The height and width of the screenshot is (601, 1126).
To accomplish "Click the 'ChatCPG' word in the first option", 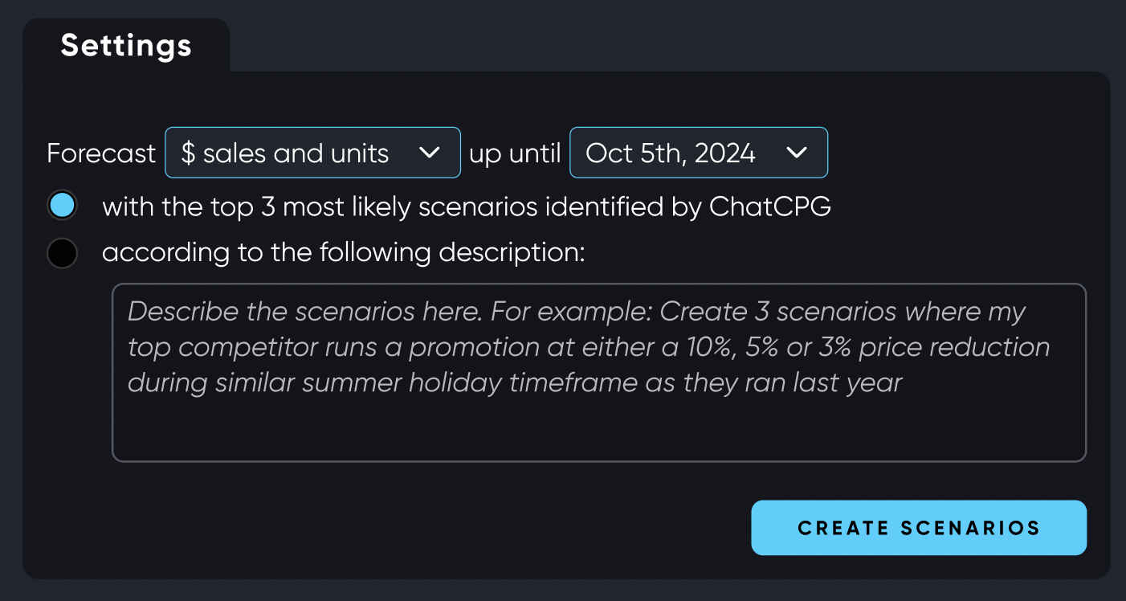I will [770, 206].
